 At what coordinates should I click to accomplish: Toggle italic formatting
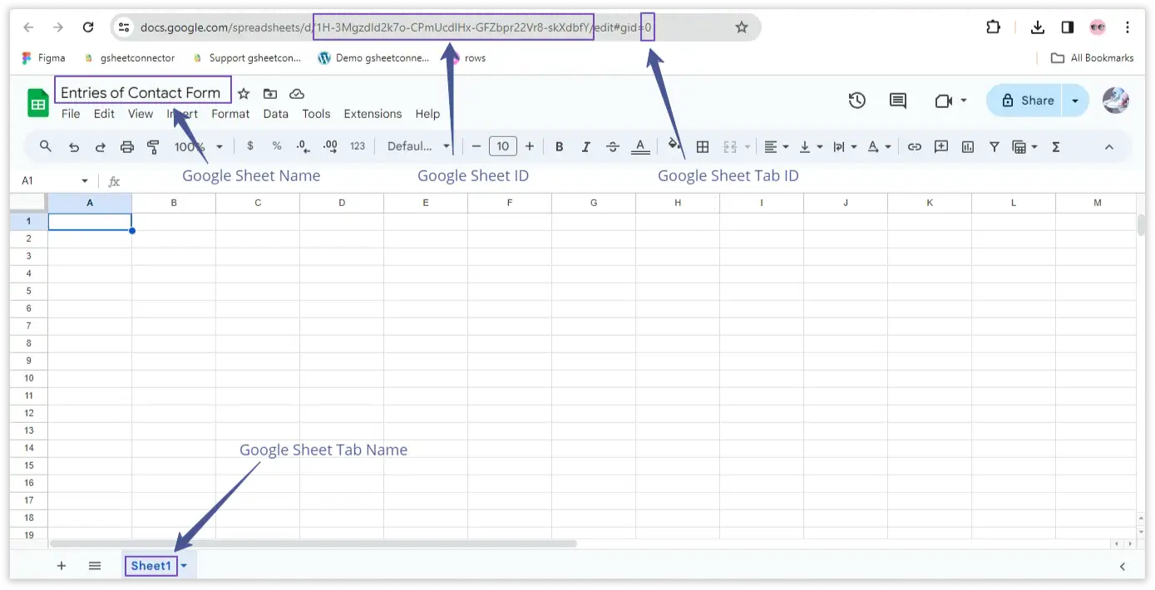click(x=586, y=147)
